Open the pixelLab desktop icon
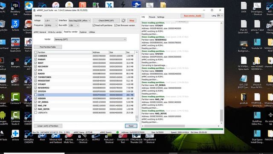 (x=244, y=99)
